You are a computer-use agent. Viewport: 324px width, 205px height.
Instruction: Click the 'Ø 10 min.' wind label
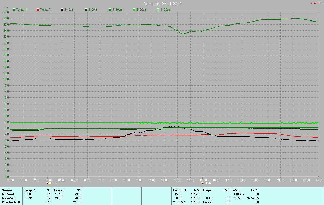238,194
